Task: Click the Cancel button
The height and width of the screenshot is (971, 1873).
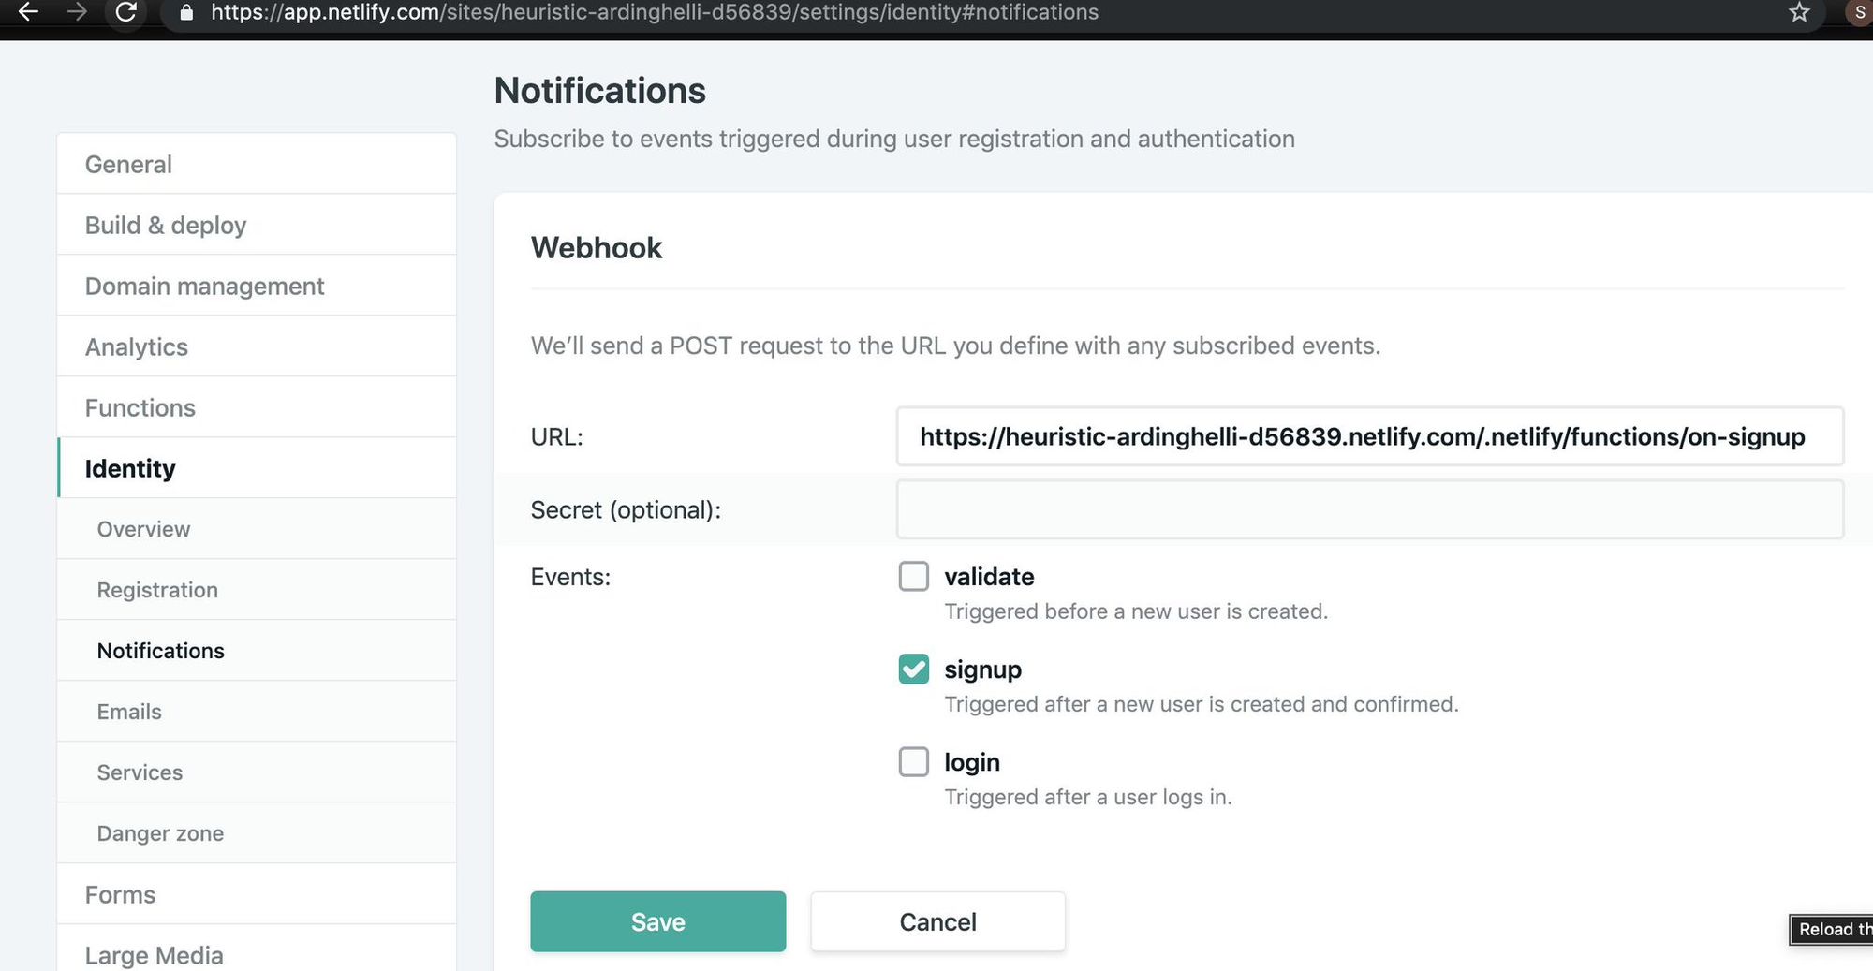Action: click(x=937, y=921)
